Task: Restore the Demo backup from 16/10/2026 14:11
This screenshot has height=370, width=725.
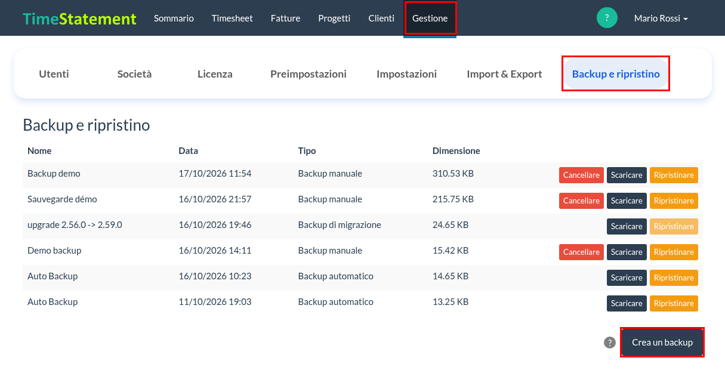Action: click(674, 252)
